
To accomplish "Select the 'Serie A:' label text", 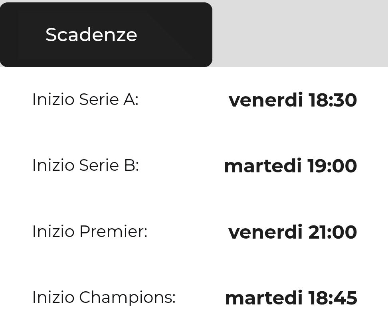I will click(109, 99).
